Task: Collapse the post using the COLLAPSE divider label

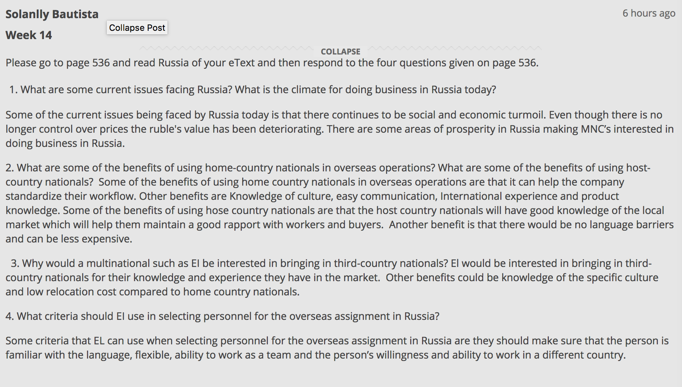Action: pos(340,52)
